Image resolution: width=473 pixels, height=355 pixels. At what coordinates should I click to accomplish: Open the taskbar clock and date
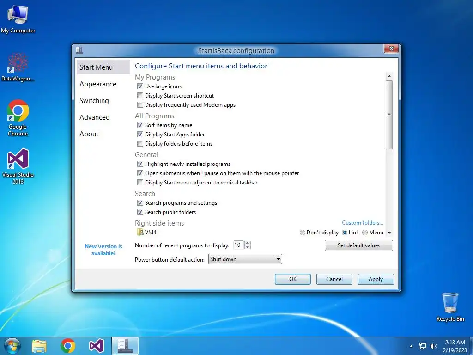455,346
